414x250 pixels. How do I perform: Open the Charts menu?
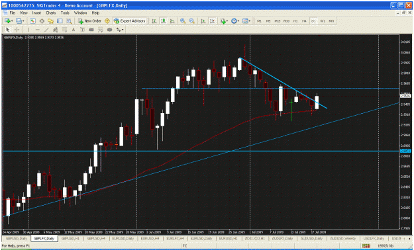click(x=51, y=13)
